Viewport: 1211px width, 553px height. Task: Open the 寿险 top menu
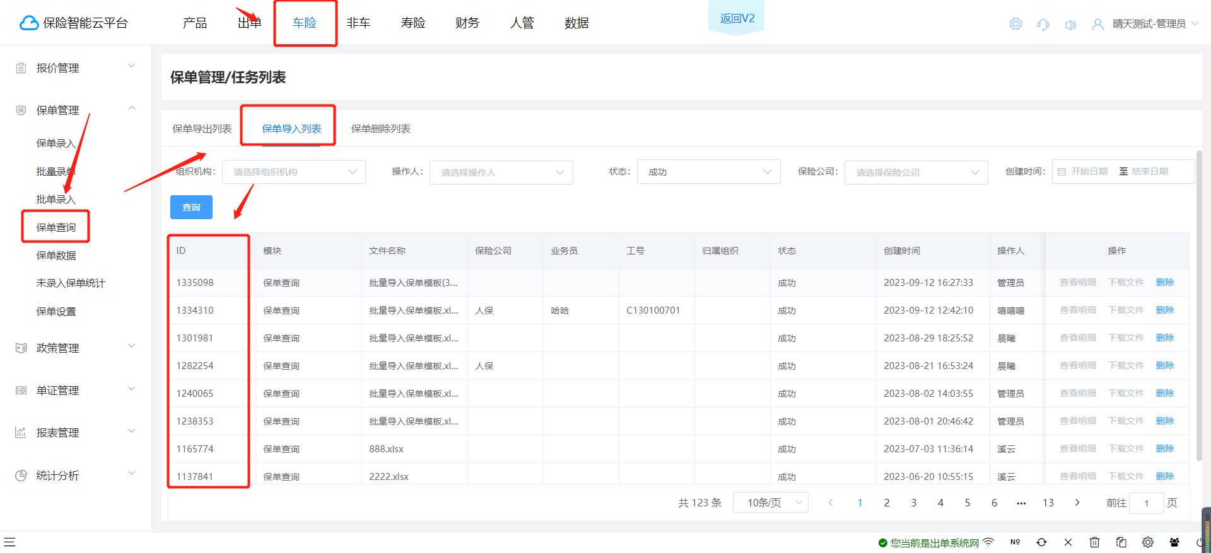[413, 23]
